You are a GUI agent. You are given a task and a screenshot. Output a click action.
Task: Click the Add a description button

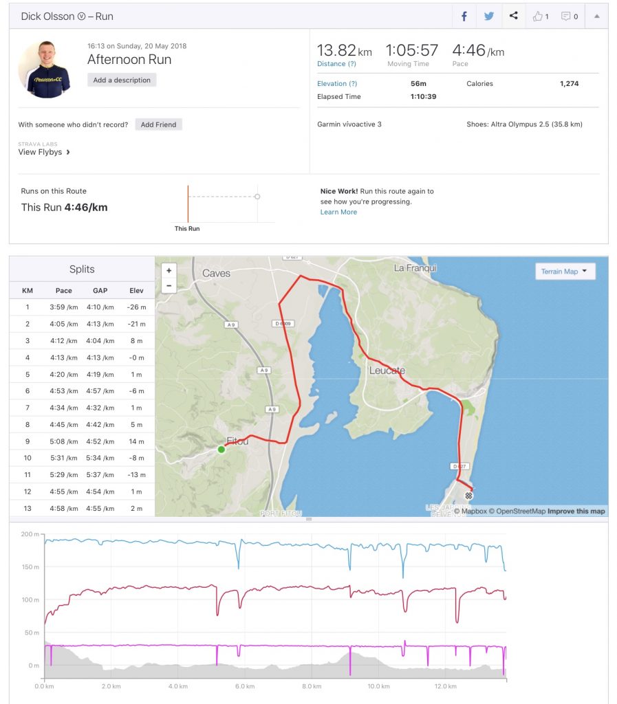pyautogui.click(x=122, y=80)
